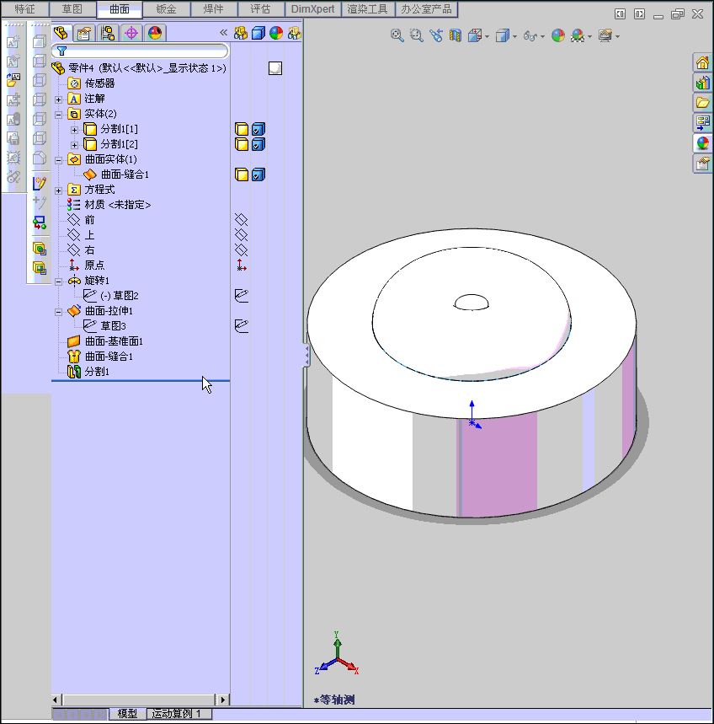This screenshot has height=724, width=714.
Task: Click the tree scrollbar right arrow
Action: [x=223, y=700]
